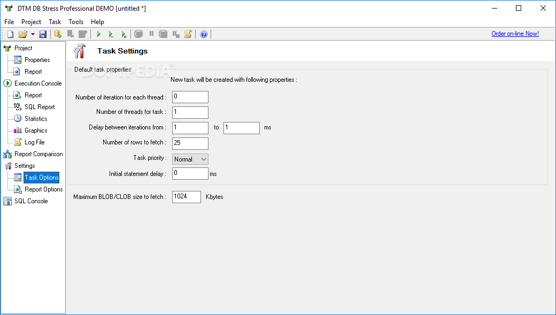Open a project with the folder icon
This screenshot has width=556, height=315.
pos(22,34)
